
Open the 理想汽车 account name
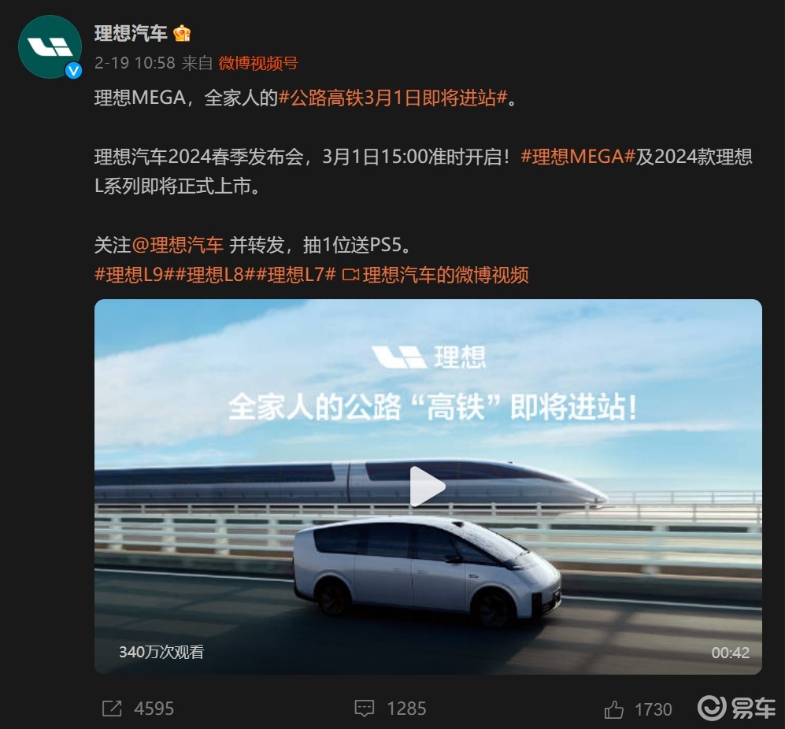pos(131,34)
